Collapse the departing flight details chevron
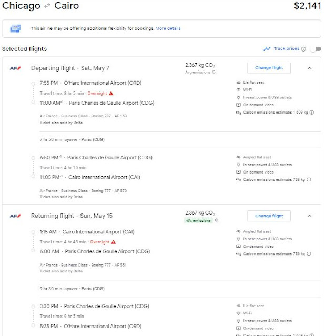325x336 pixels. coord(309,68)
